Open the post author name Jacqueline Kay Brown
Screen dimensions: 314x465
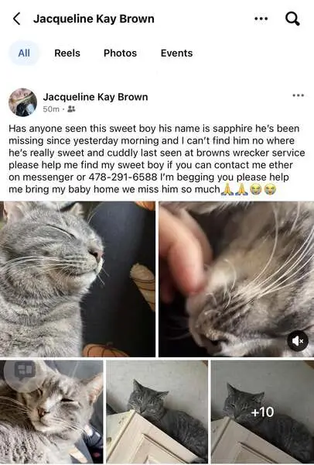(95, 97)
